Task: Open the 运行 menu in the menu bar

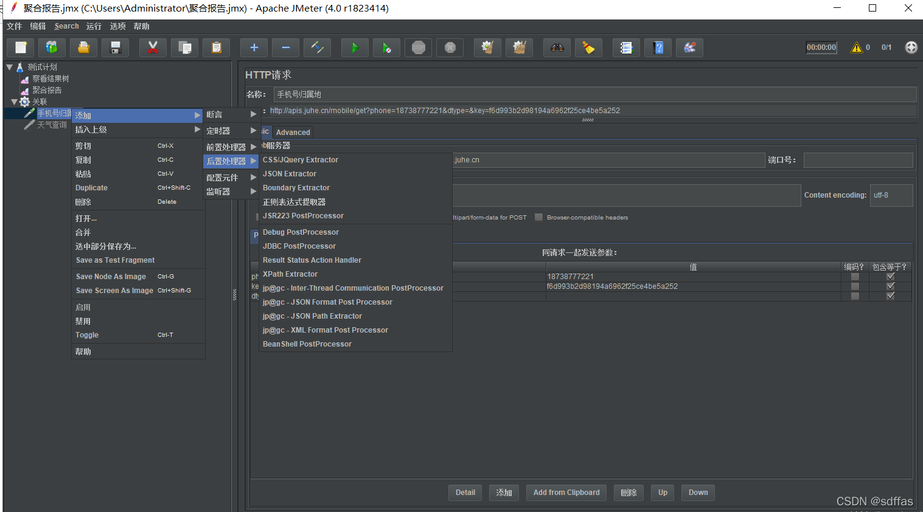Action: pyautogui.click(x=94, y=26)
